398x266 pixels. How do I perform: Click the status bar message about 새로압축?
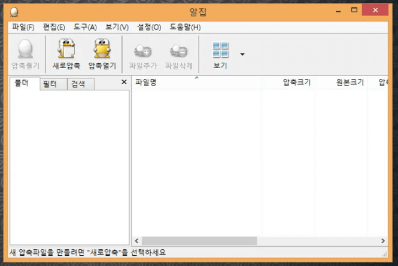point(87,252)
